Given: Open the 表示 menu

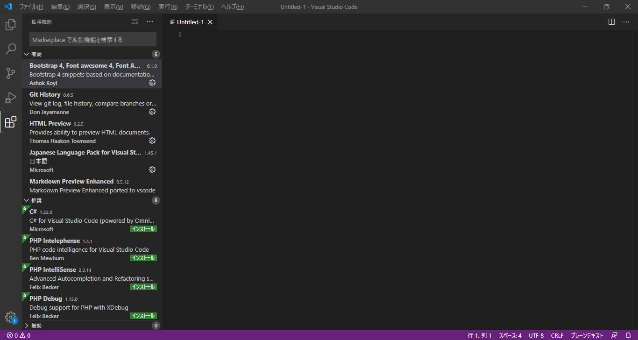Looking at the screenshot, I should tap(113, 7).
